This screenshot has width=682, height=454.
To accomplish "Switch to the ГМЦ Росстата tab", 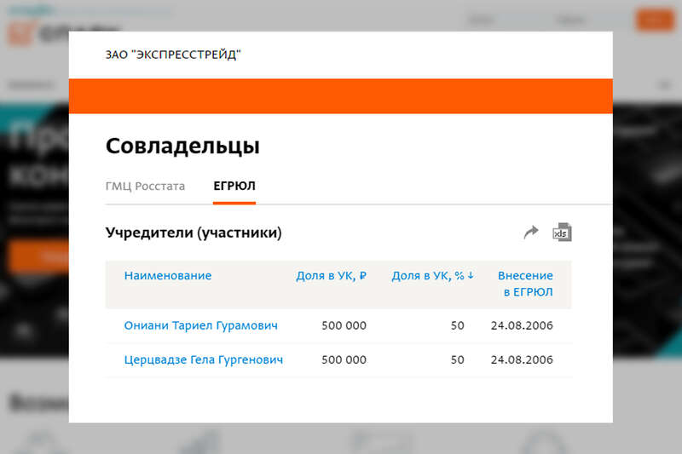I will [x=145, y=187].
